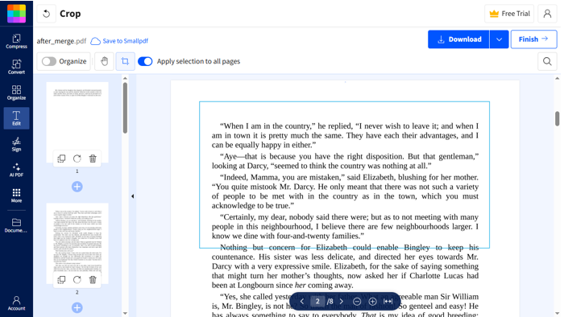Screen dimensions: 564x317
Task: Delete page 2 thumbnail
Action: (x=93, y=280)
